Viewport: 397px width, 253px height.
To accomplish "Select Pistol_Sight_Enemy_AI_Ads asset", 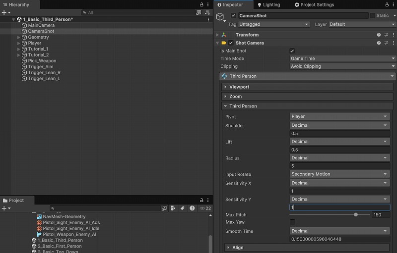I will pos(71,222).
